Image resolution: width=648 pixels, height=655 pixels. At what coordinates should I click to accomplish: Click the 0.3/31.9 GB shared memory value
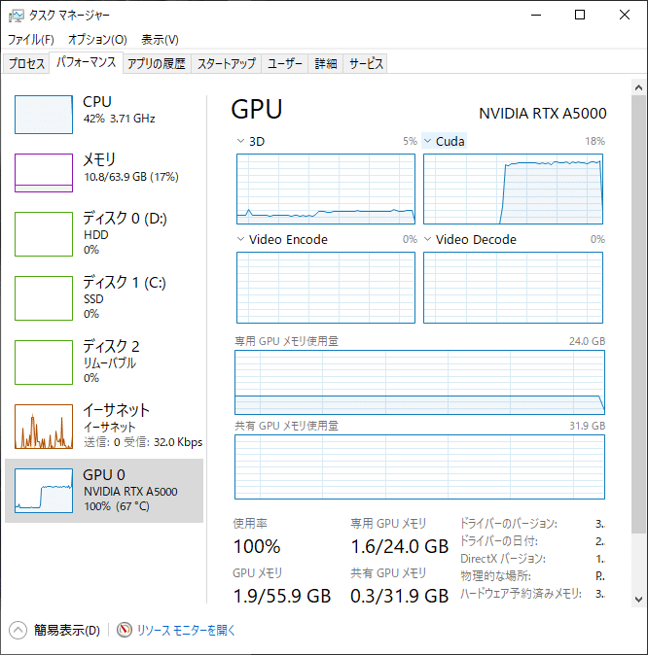click(400, 596)
